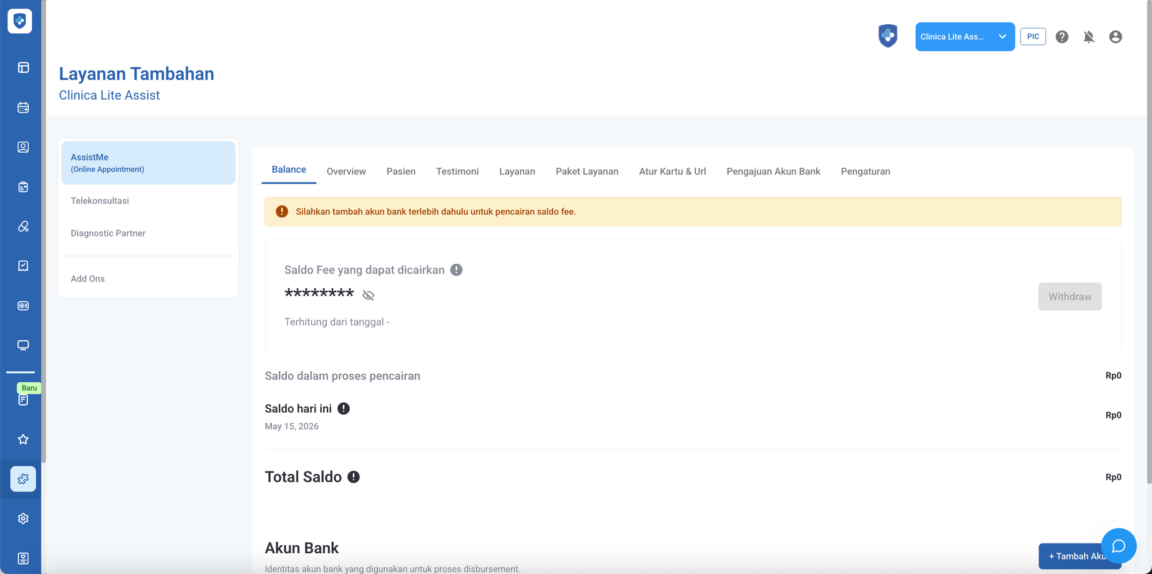Expand the Clinica Lite Ass... clinic dropdown
The width and height of the screenshot is (1152, 574).
click(x=965, y=37)
